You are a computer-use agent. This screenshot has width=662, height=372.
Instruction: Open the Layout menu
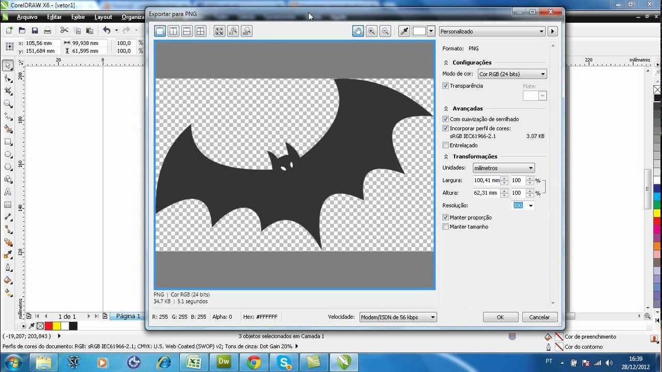point(103,17)
